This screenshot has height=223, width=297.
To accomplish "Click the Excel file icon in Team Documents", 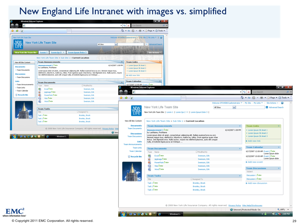I will (x=149, y=156).
